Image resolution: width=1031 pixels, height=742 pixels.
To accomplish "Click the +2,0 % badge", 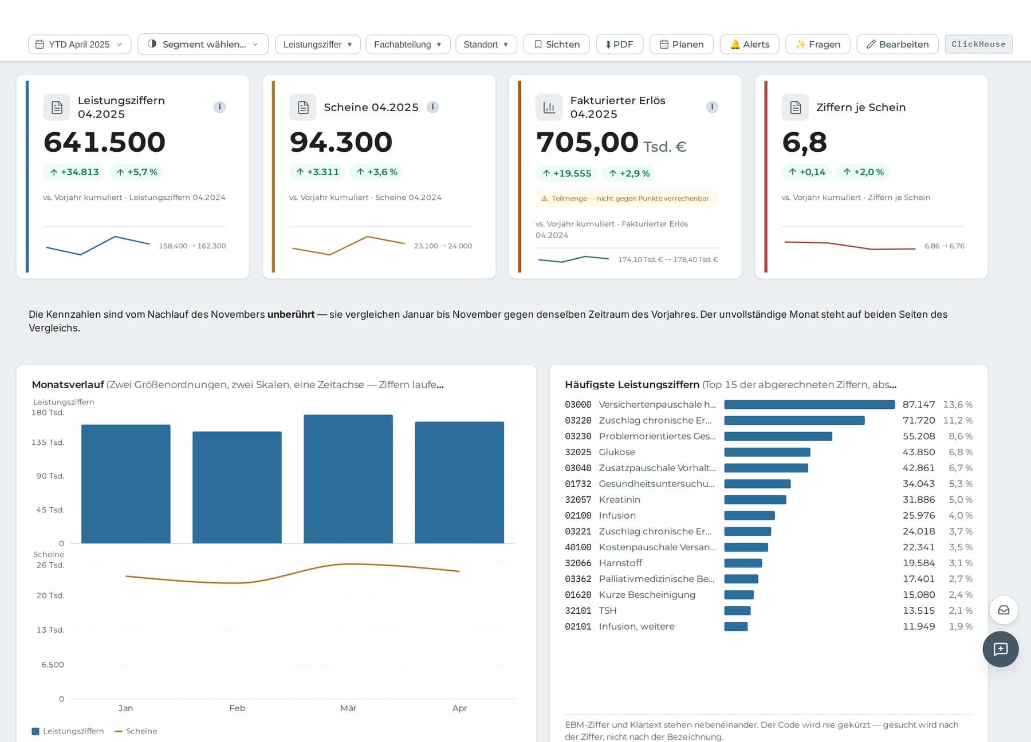I will (863, 172).
